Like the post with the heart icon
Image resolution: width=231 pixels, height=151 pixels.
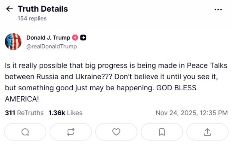tap(116, 132)
